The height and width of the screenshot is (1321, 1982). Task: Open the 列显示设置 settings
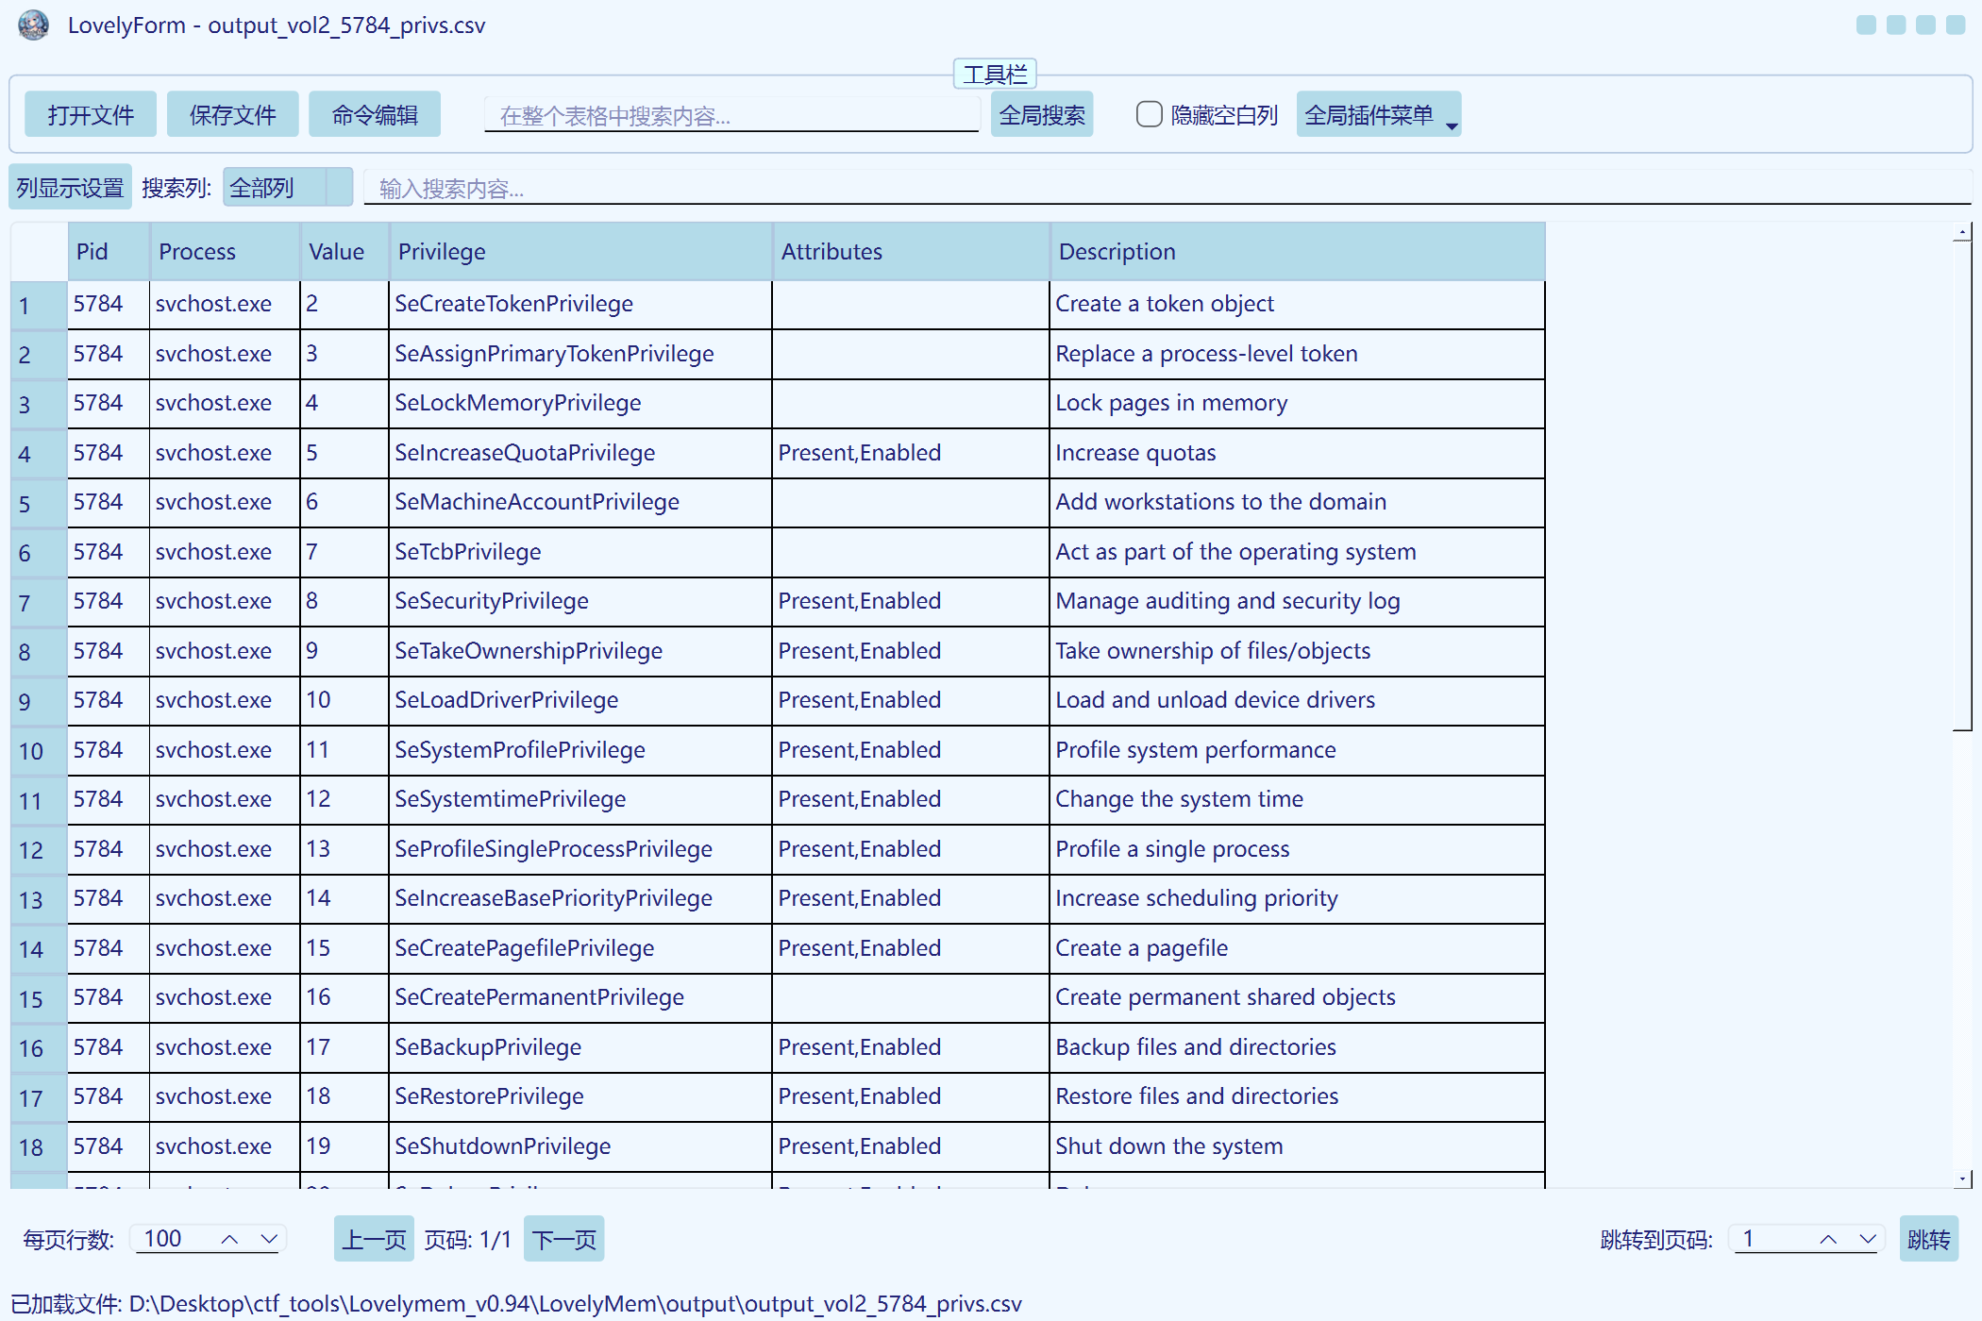(70, 188)
